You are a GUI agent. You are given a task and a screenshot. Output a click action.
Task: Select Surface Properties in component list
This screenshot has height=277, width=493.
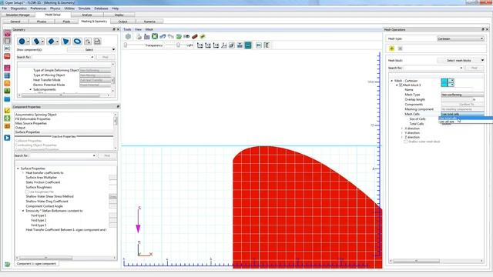pyautogui.click(x=28, y=132)
